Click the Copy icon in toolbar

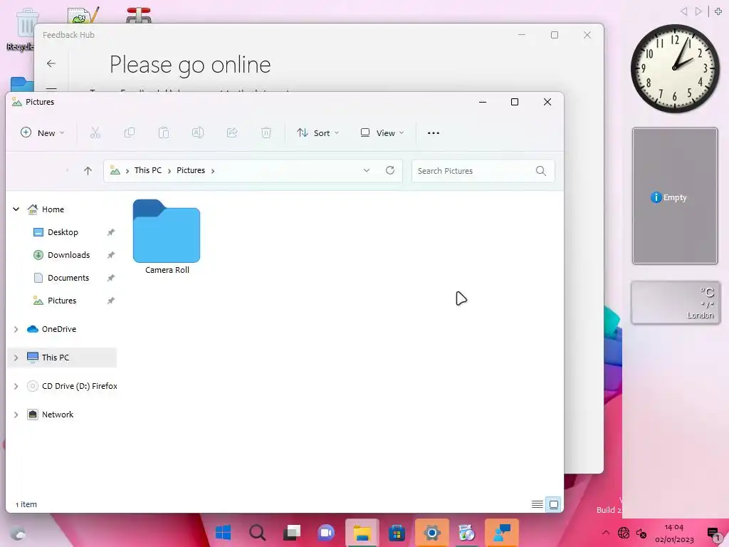pyautogui.click(x=130, y=133)
